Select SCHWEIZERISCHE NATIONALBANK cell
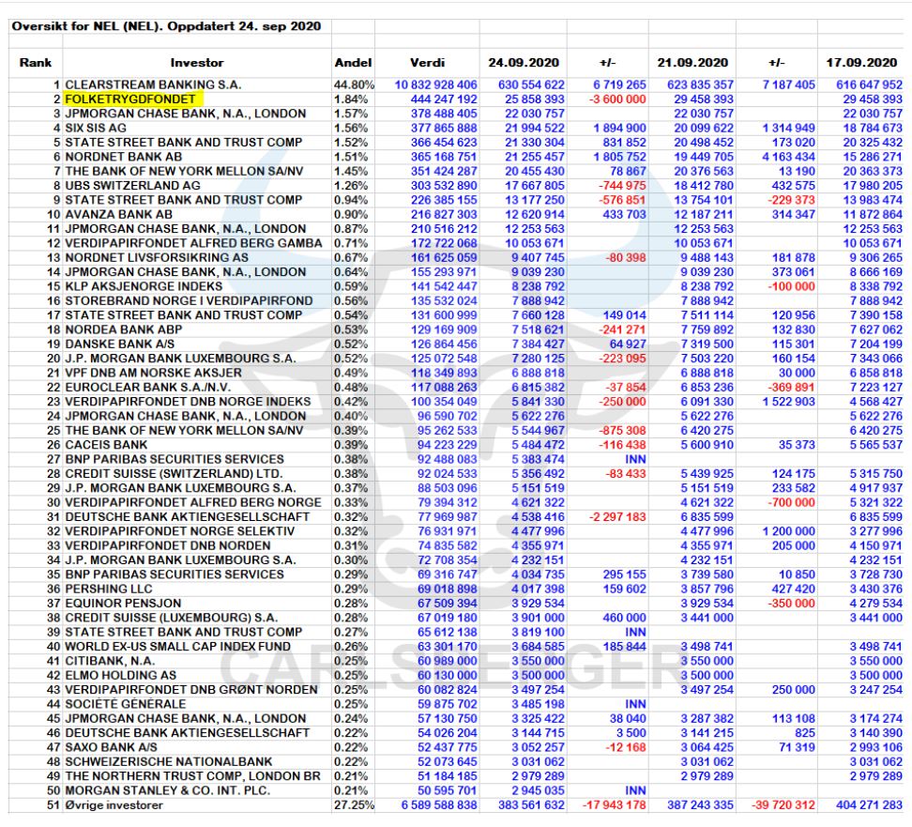 pos(169,762)
